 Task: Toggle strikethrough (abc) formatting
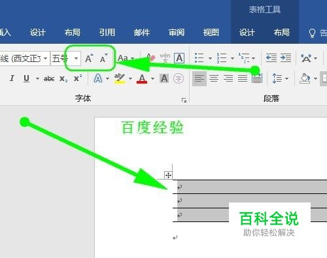click(49, 78)
